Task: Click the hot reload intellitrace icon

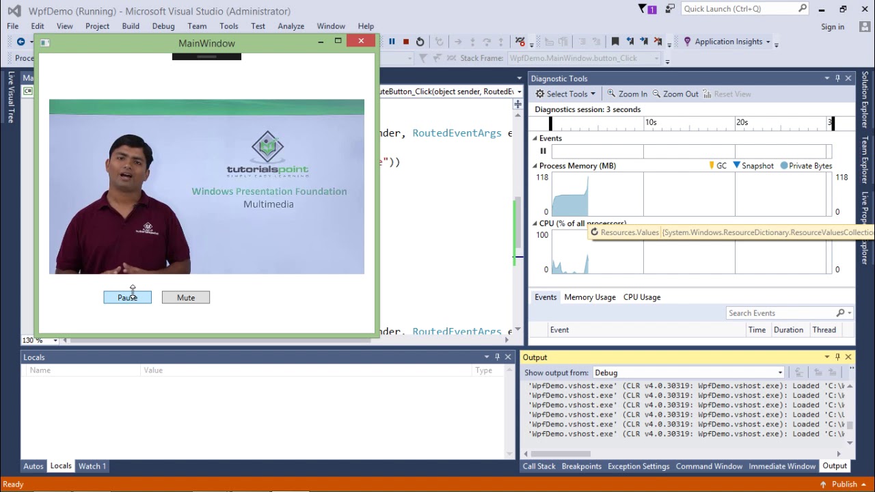Action: coord(520,42)
